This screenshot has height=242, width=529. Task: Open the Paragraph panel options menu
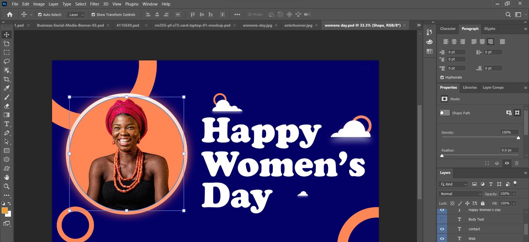[525, 29]
